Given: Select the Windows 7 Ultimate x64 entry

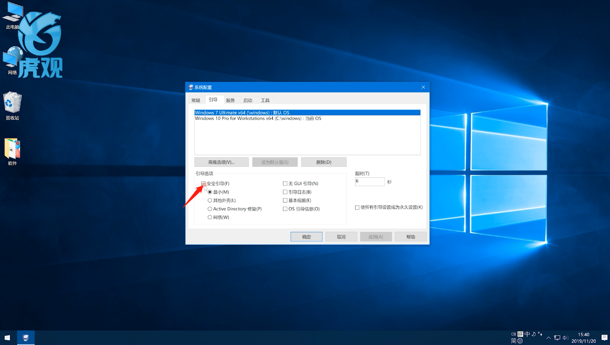Looking at the screenshot, I should [x=307, y=113].
